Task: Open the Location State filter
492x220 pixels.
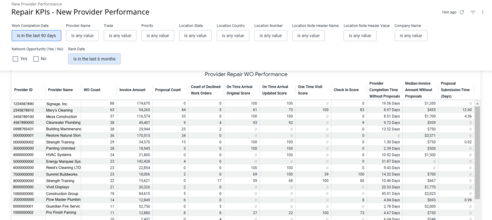Action: [x=195, y=35]
